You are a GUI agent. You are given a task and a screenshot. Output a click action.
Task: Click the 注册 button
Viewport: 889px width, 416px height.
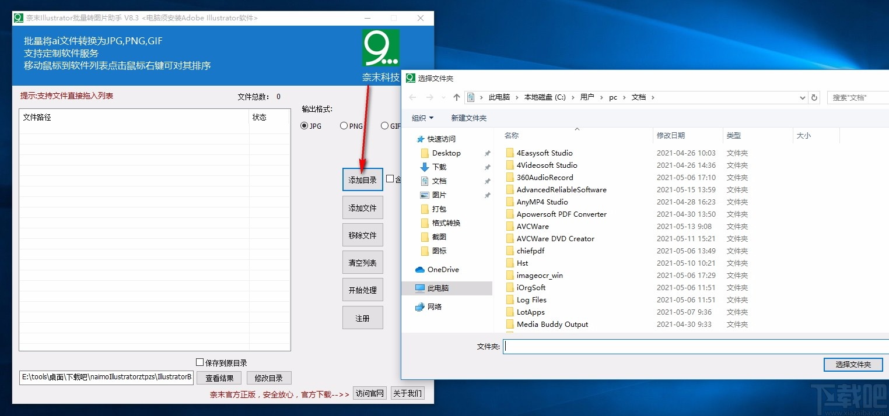click(x=362, y=318)
